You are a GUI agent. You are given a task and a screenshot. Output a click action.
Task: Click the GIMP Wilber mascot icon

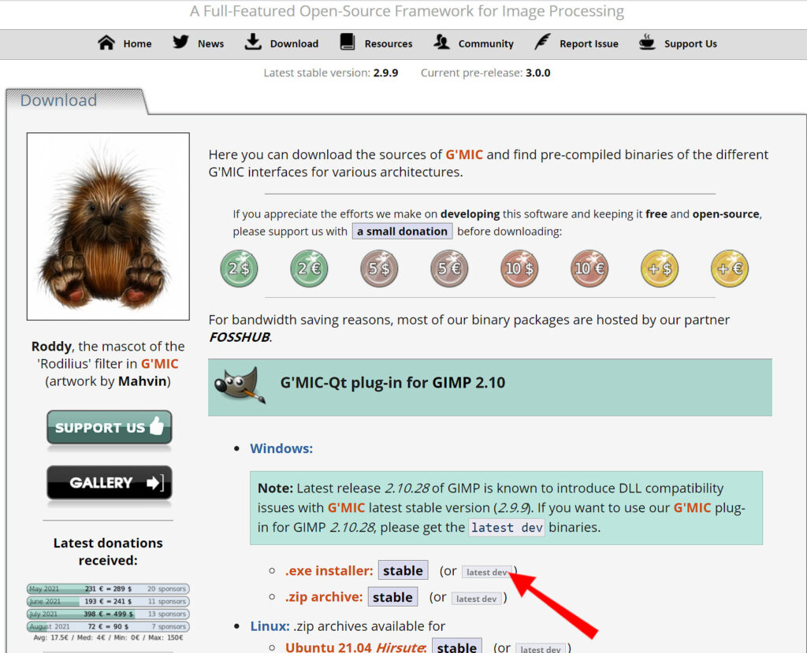click(240, 385)
